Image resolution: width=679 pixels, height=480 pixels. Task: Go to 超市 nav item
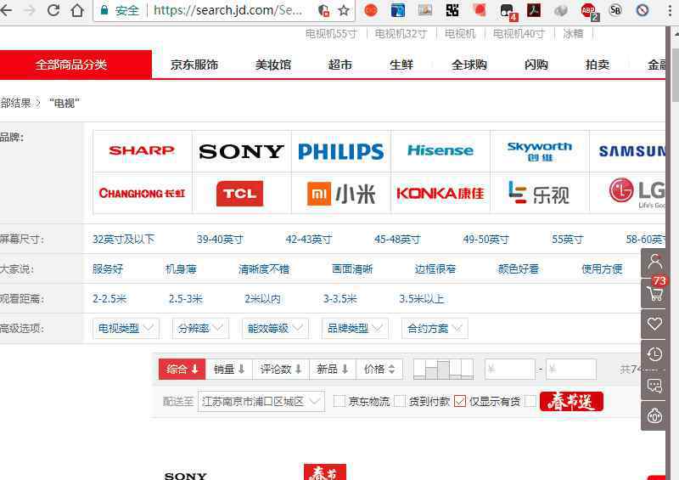coord(340,65)
